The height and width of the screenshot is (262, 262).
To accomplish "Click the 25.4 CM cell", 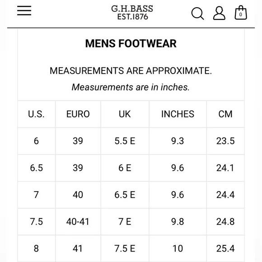I will [225, 248].
